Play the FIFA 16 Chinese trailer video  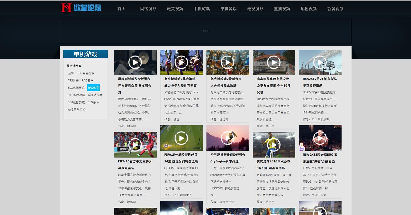tap(135, 145)
